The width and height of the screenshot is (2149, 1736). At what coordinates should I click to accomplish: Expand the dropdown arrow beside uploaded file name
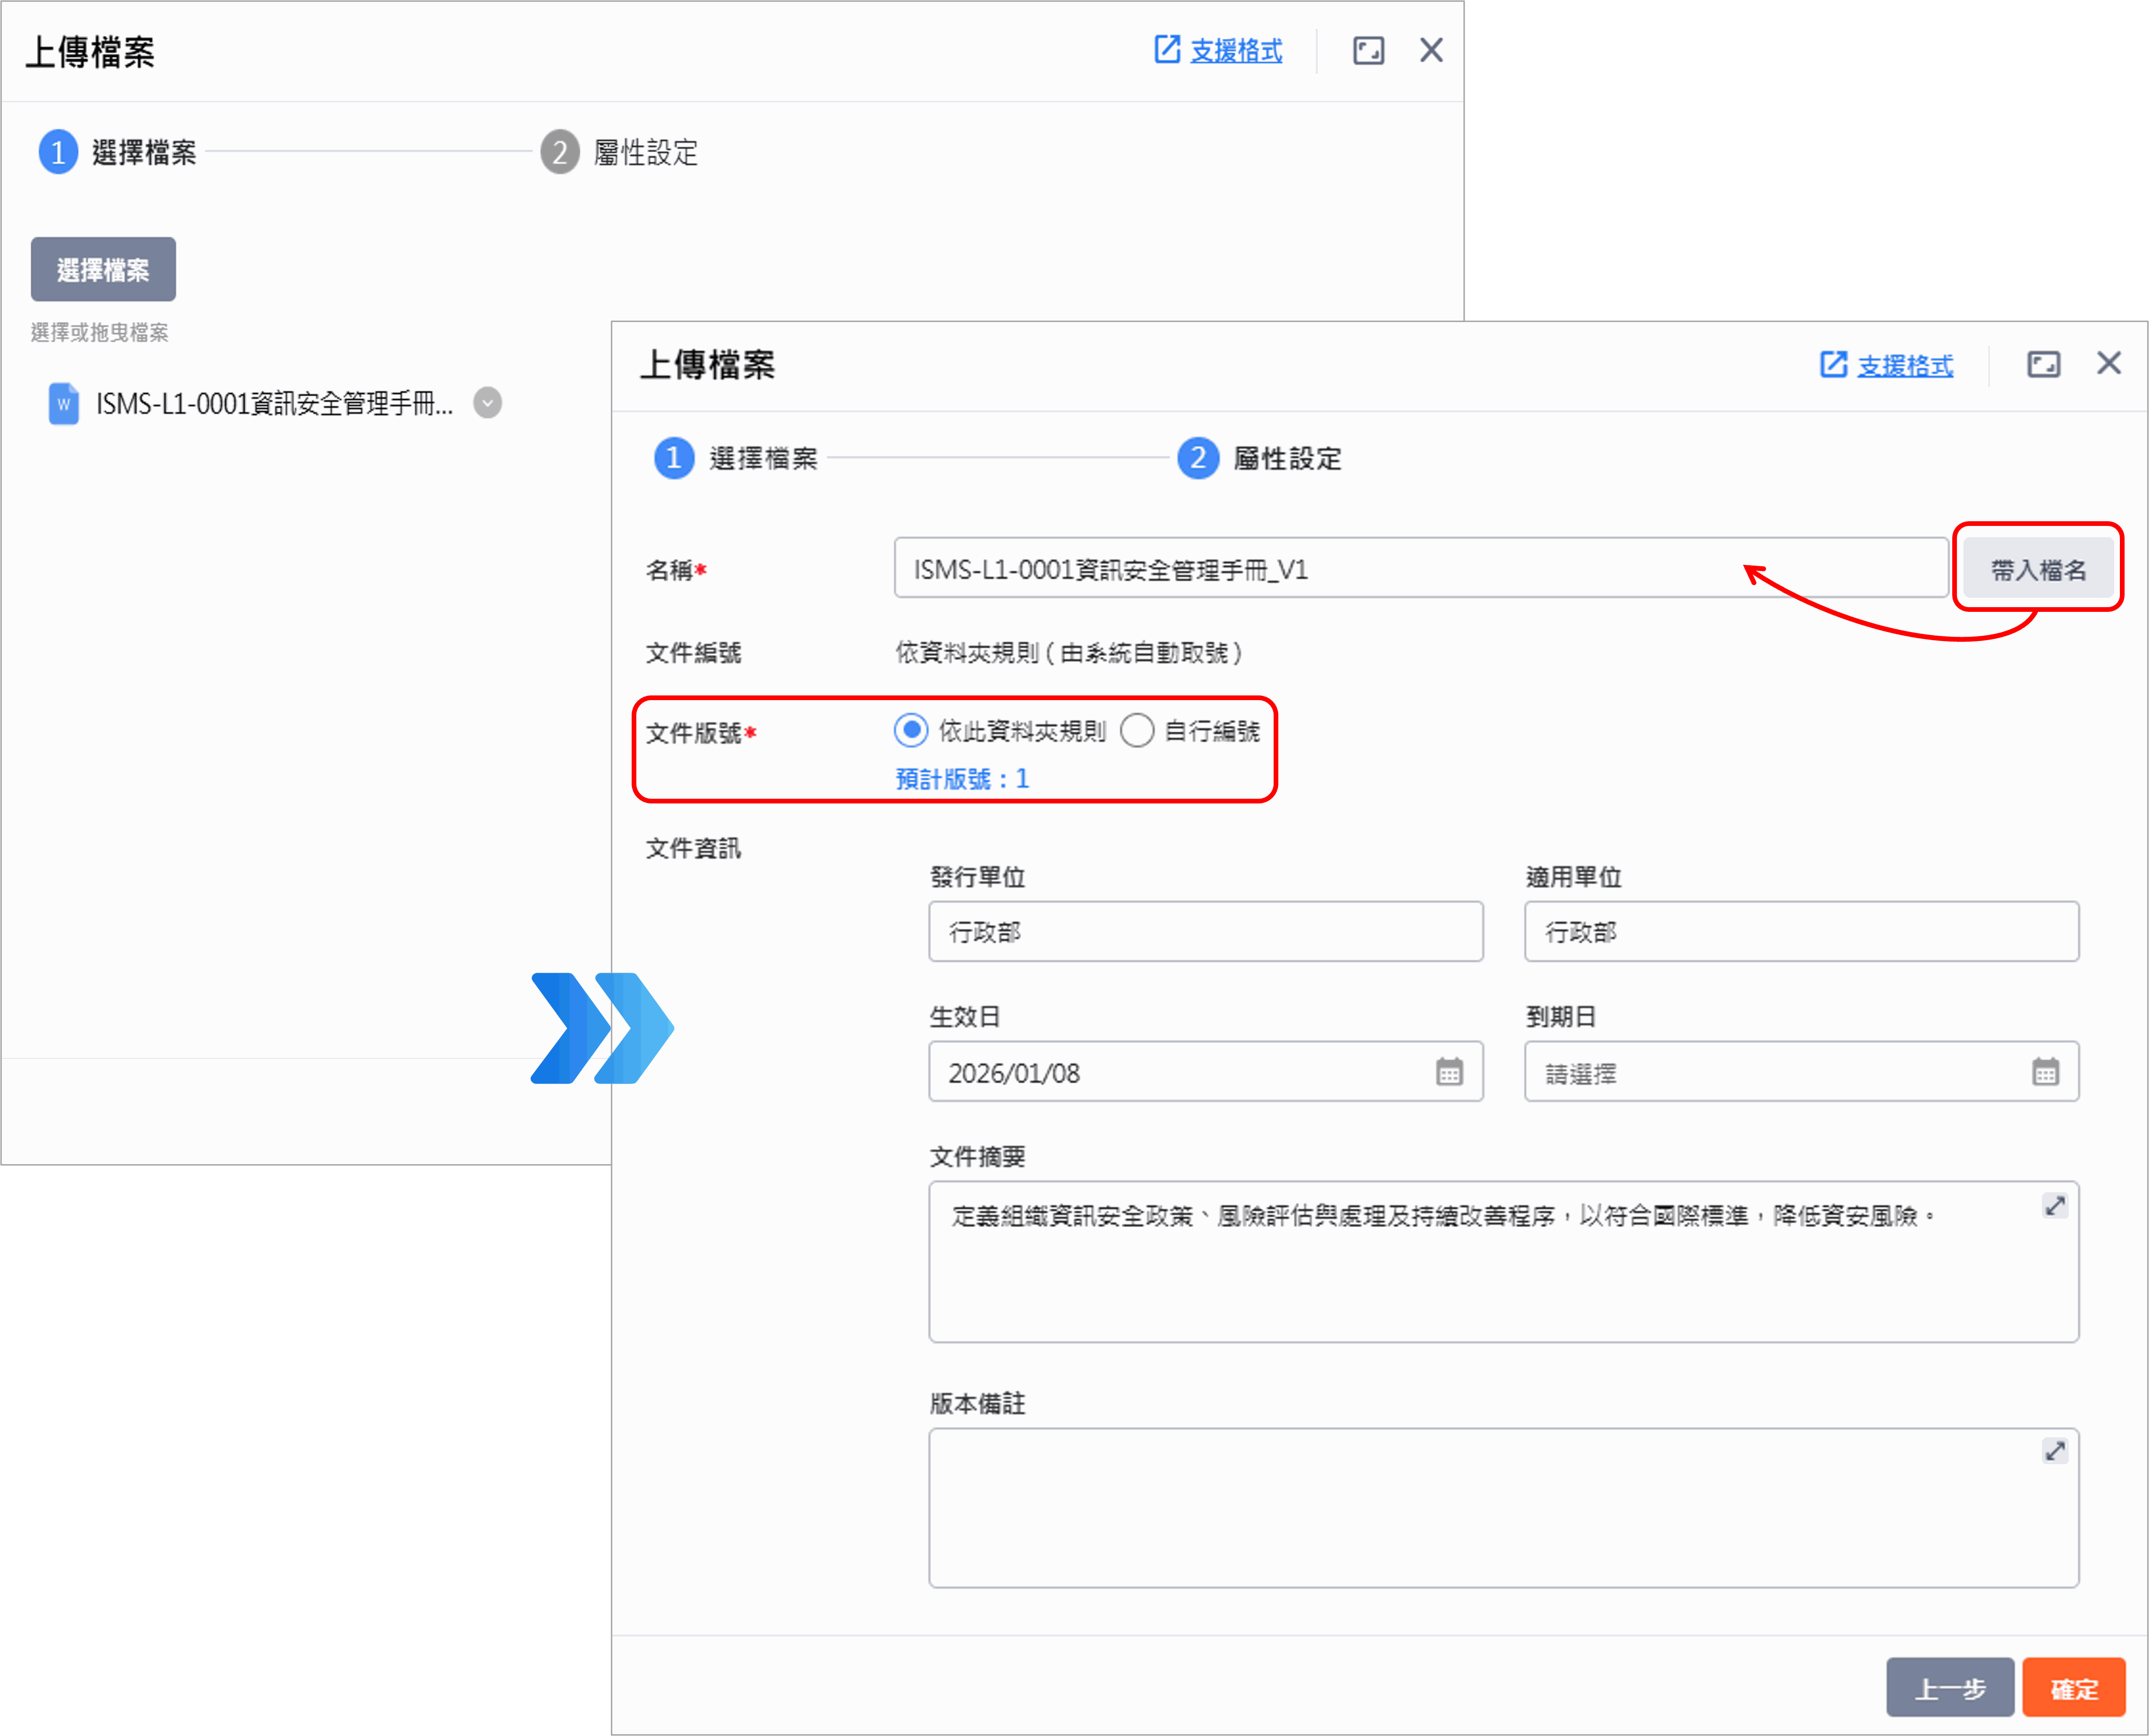487,403
